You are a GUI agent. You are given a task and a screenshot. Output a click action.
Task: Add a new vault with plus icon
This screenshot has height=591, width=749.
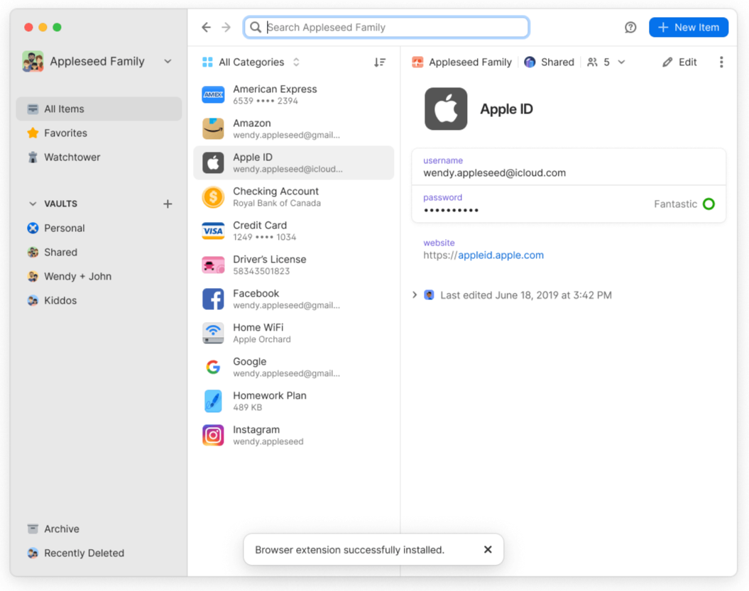pos(168,204)
